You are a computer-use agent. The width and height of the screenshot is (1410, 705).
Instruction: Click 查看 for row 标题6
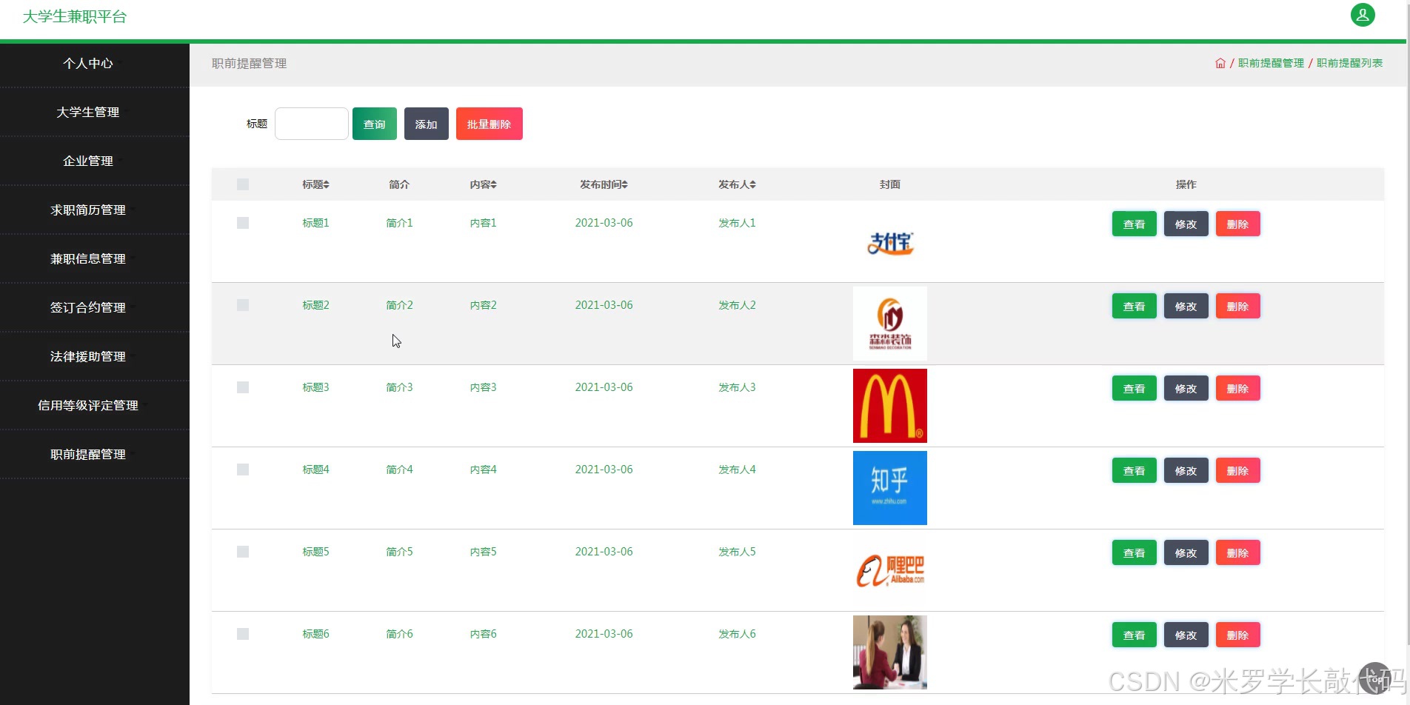[x=1135, y=635]
